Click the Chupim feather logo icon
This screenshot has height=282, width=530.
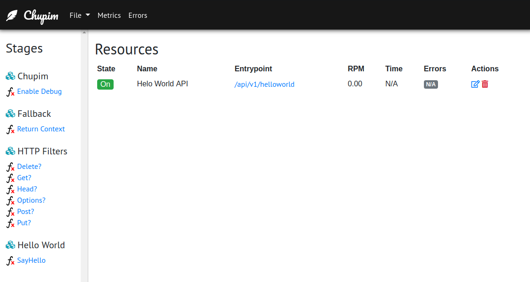tap(12, 15)
